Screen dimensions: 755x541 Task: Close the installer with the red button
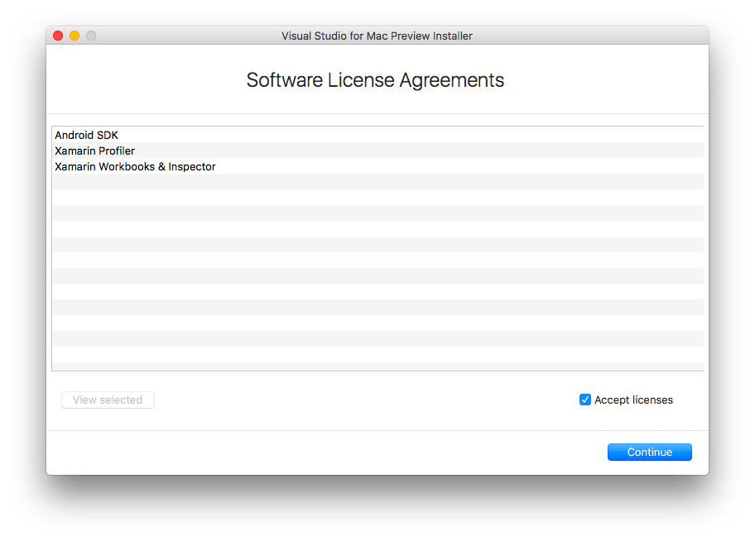pyautogui.click(x=58, y=36)
